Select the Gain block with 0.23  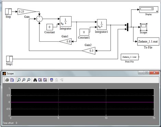click(x=27, y=12)
